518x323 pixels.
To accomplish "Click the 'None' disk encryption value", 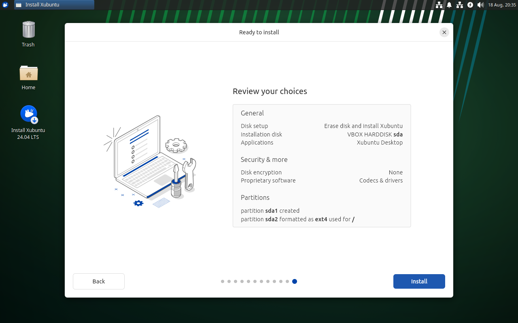I will (x=396, y=172).
